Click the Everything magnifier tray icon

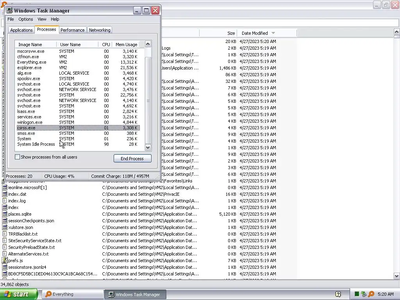click(x=371, y=294)
